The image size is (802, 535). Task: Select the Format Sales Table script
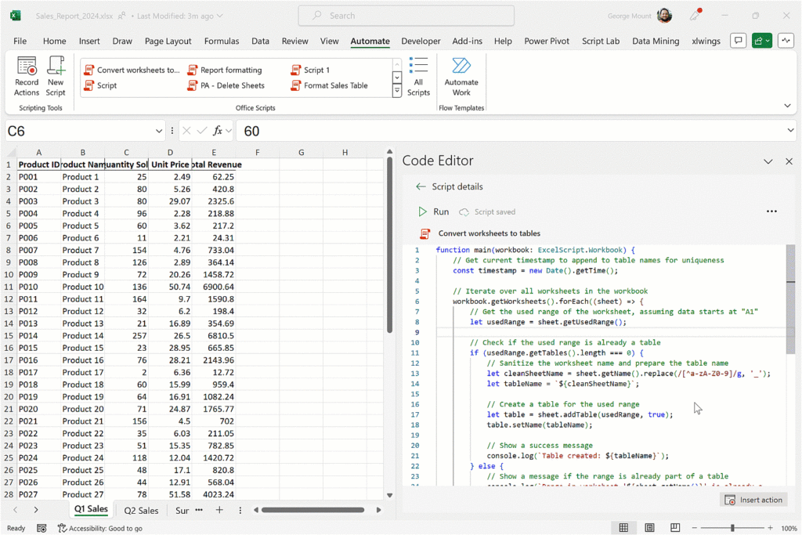coord(335,85)
